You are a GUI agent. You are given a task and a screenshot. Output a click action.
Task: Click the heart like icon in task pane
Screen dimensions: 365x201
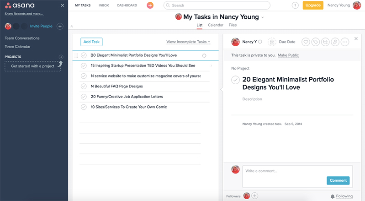(x=306, y=42)
